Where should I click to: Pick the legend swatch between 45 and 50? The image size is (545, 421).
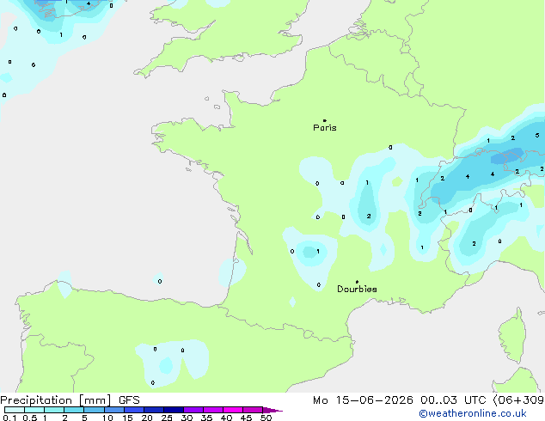(x=253, y=410)
